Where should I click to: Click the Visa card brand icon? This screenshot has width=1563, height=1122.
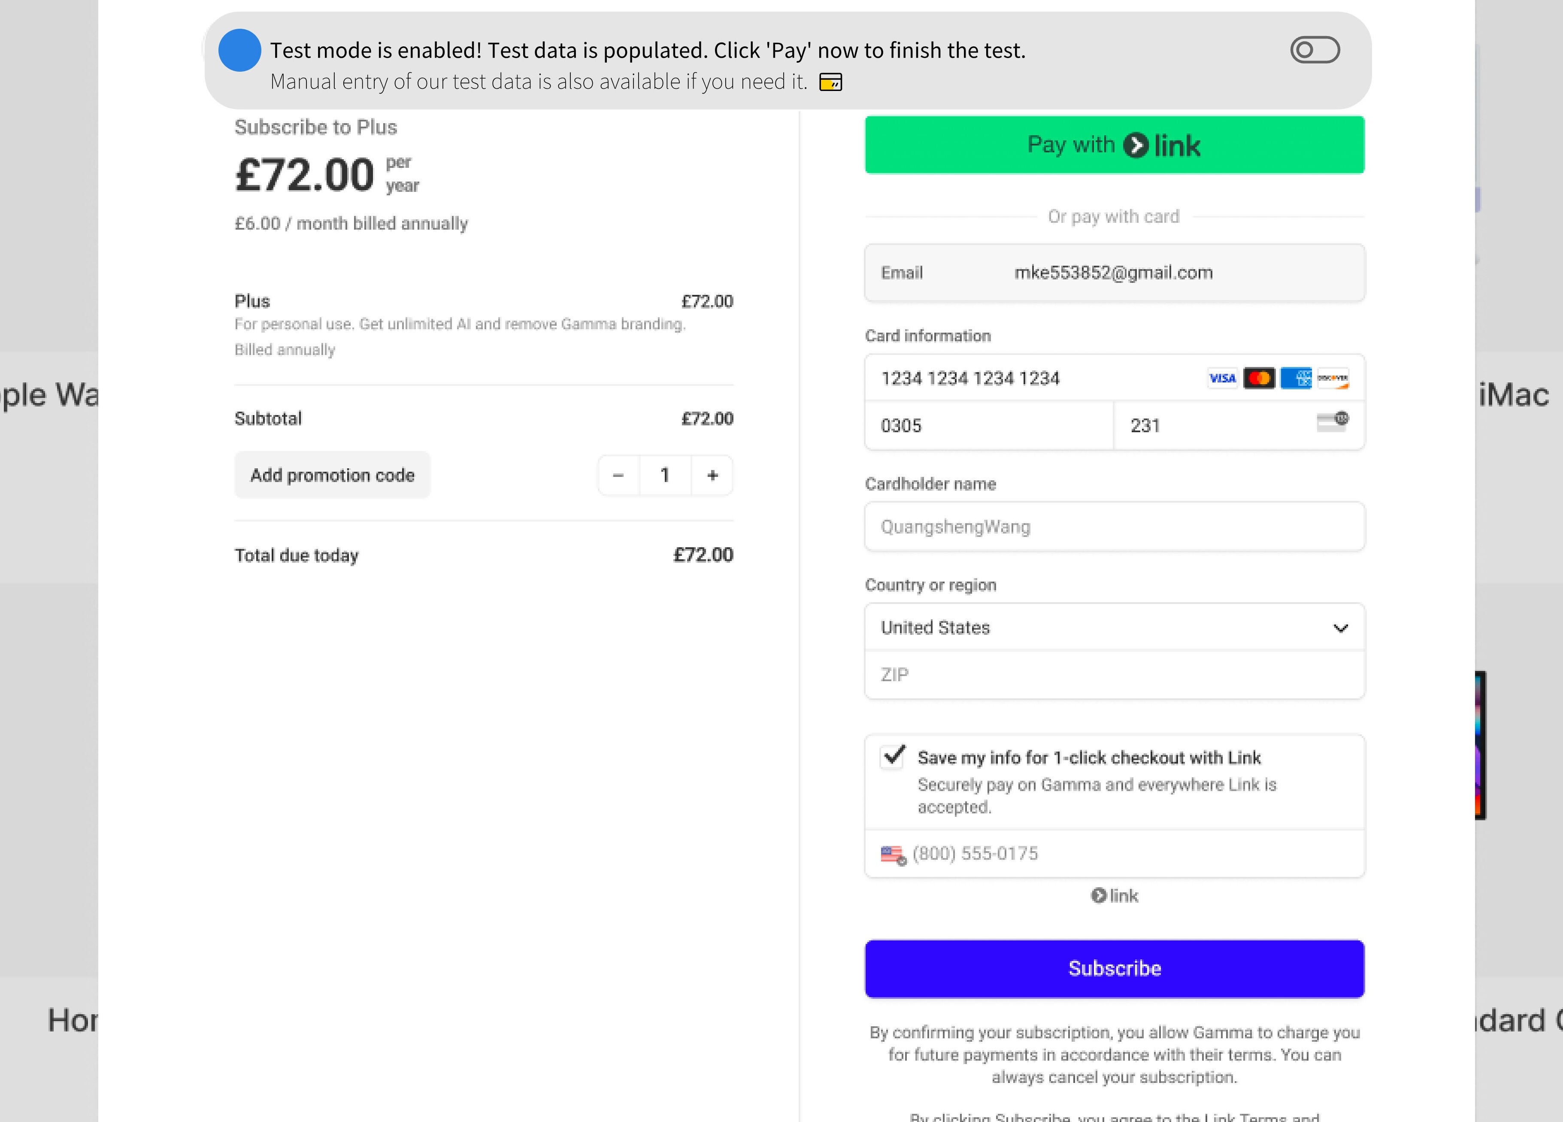tap(1222, 379)
